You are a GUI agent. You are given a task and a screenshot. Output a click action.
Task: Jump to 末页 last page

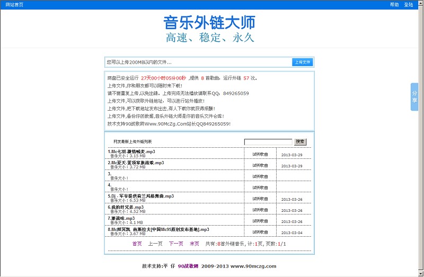195,244
